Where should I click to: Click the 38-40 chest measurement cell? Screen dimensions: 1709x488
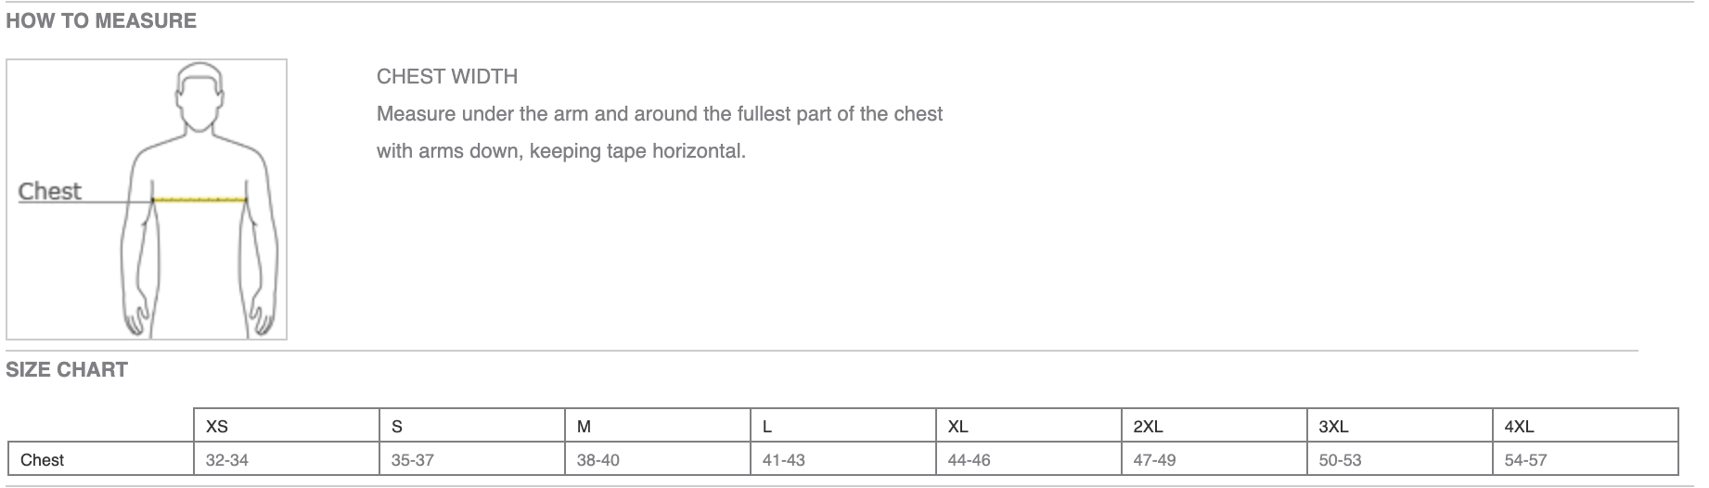[x=598, y=460]
